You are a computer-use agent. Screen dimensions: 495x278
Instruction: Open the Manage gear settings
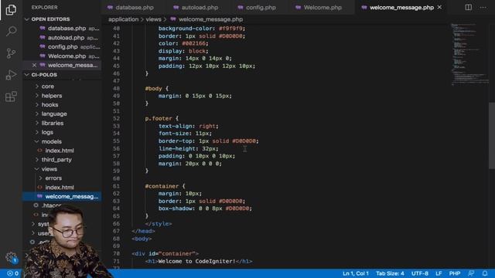[x=11, y=257]
